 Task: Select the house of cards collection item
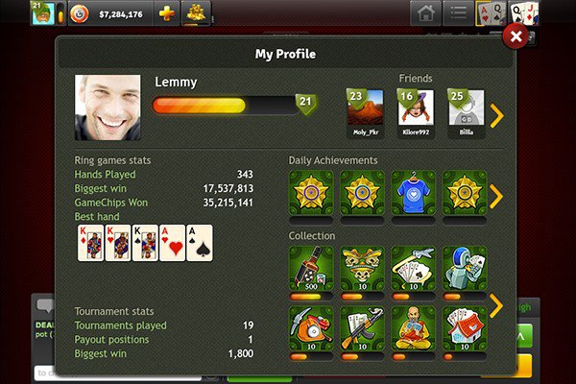click(x=465, y=329)
